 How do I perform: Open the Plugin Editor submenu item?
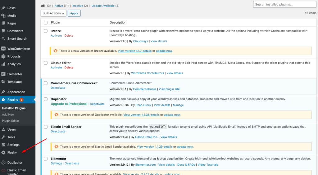pos(11,121)
